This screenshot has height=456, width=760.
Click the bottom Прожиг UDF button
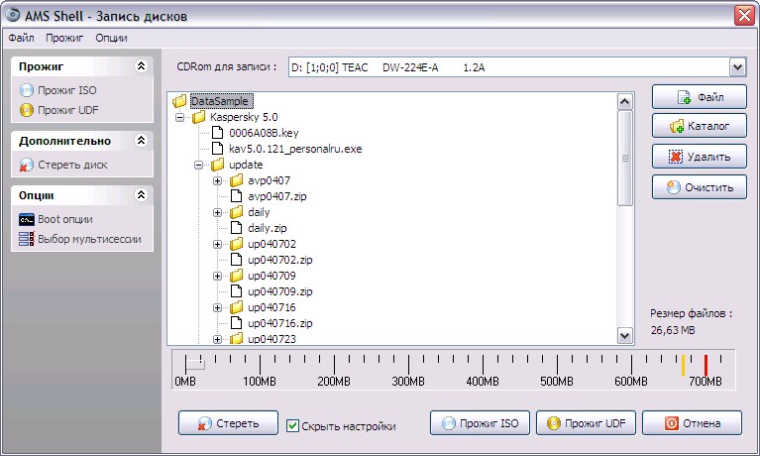(x=586, y=423)
